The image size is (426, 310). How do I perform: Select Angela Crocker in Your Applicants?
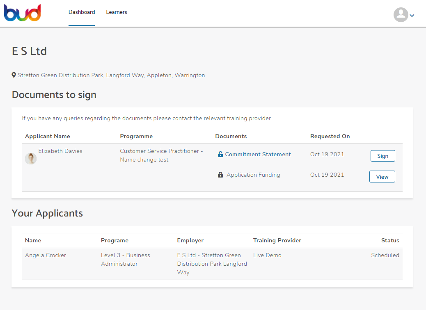point(45,255)
